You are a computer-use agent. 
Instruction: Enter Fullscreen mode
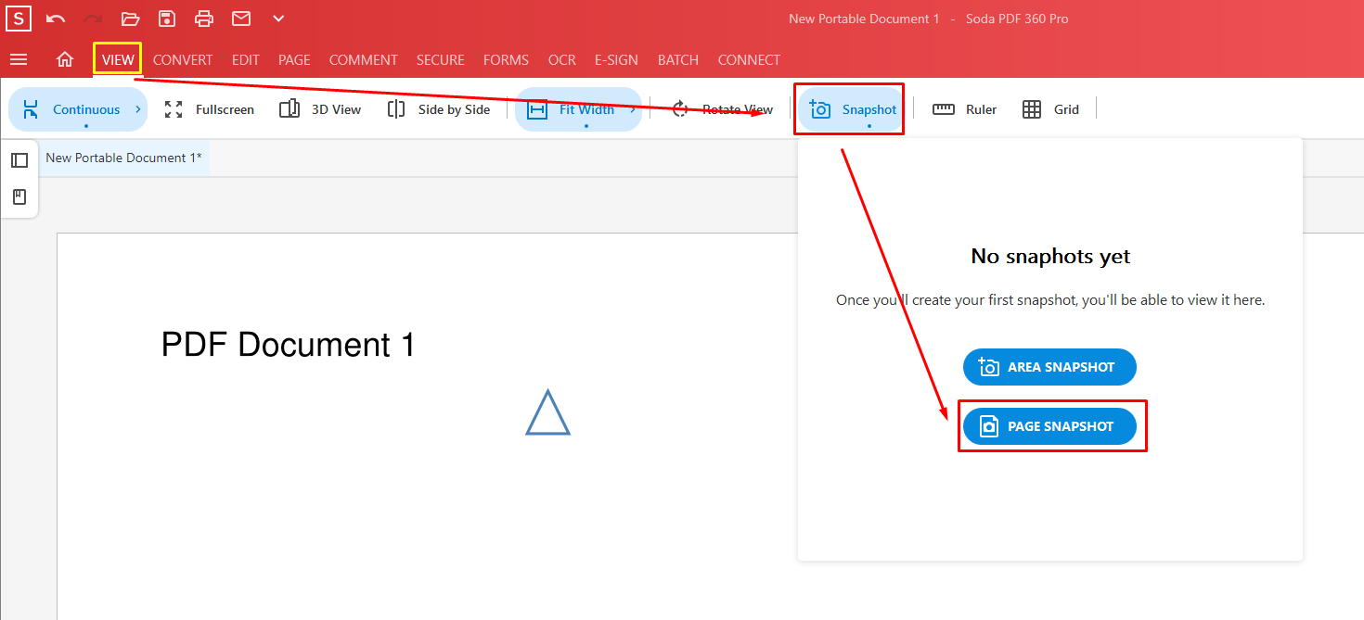tap(210, 109)
